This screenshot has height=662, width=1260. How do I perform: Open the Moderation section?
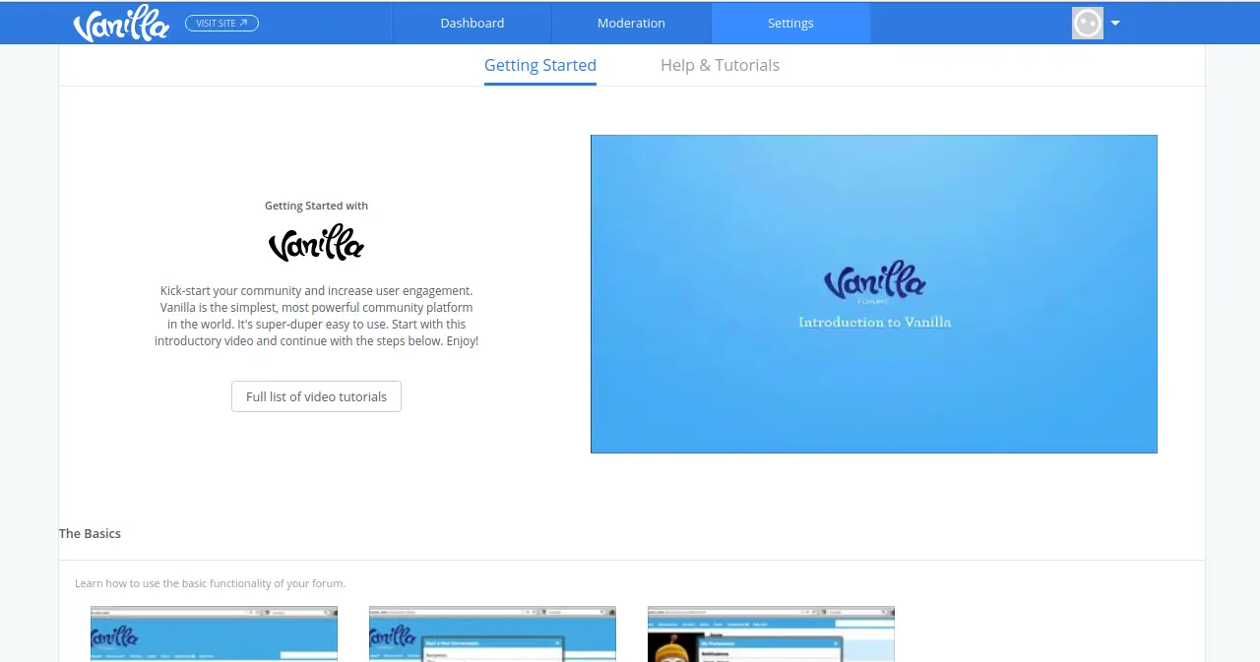pyautogui.click(x=631, y=23)
